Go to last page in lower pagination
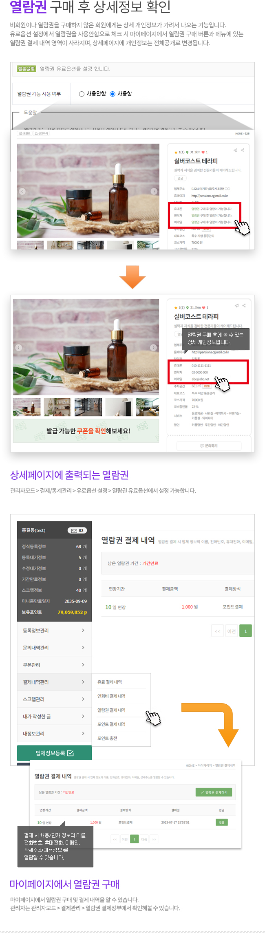 [154, 839]
